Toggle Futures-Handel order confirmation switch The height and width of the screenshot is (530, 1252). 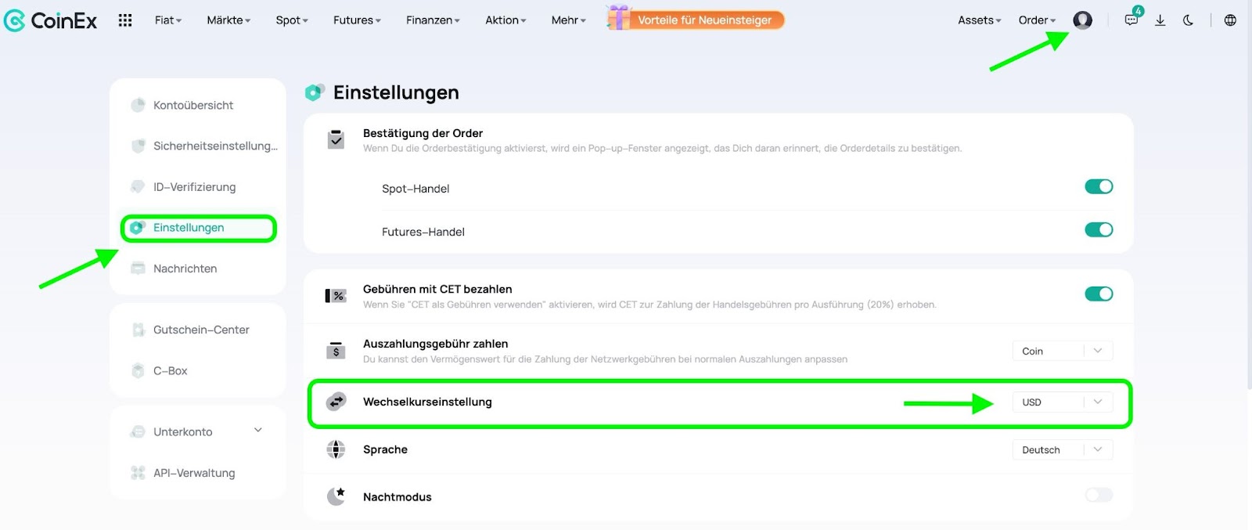coord(1098,229)
